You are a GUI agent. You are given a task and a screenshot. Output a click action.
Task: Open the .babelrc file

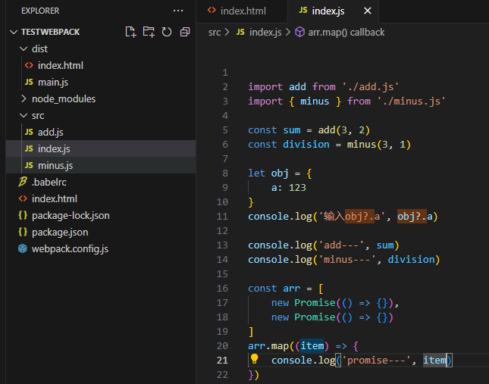coord(101,183)
